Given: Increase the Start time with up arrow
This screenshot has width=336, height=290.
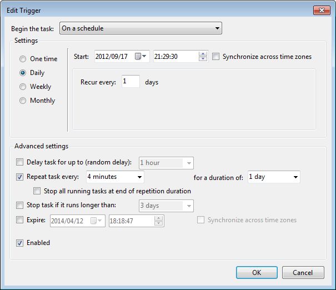Looking at the screenshot, I should (203, 54).
